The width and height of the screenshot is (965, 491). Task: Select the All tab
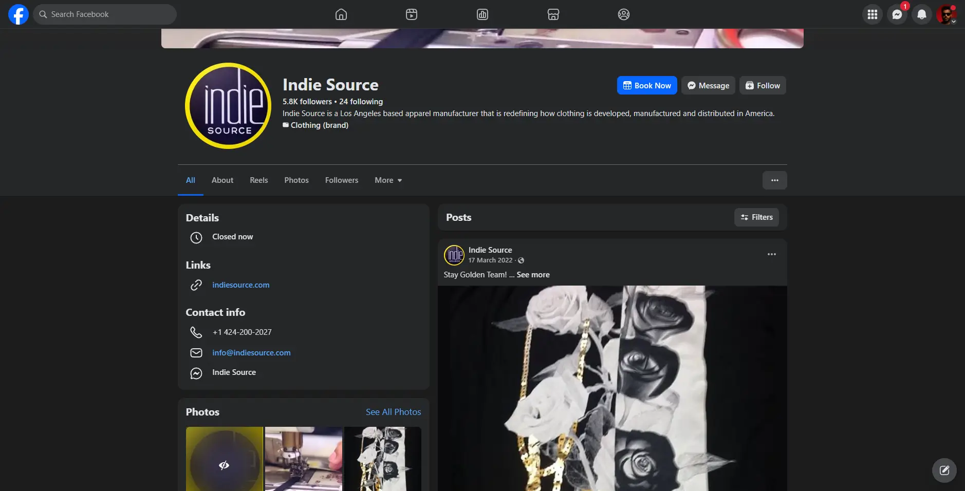click(191, 180)
